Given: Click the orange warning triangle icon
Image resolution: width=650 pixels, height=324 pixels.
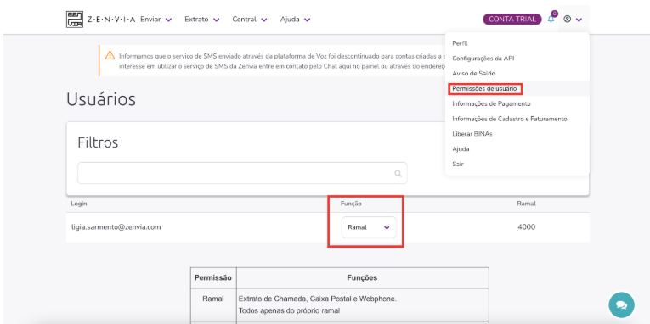Looking at the screenshot, I should [110, 55].
